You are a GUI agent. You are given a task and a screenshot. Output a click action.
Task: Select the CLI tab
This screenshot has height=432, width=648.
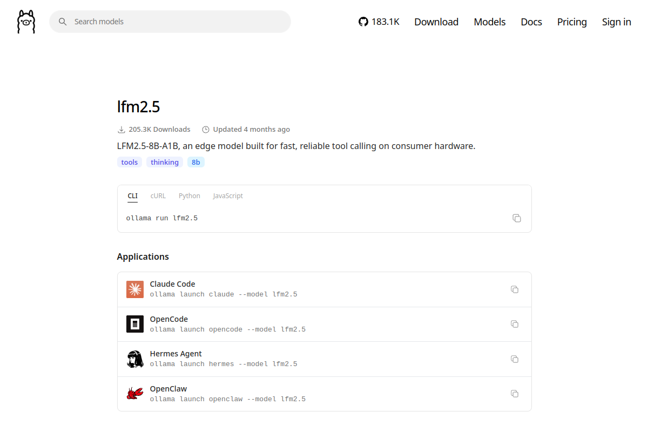pos(133,196)
